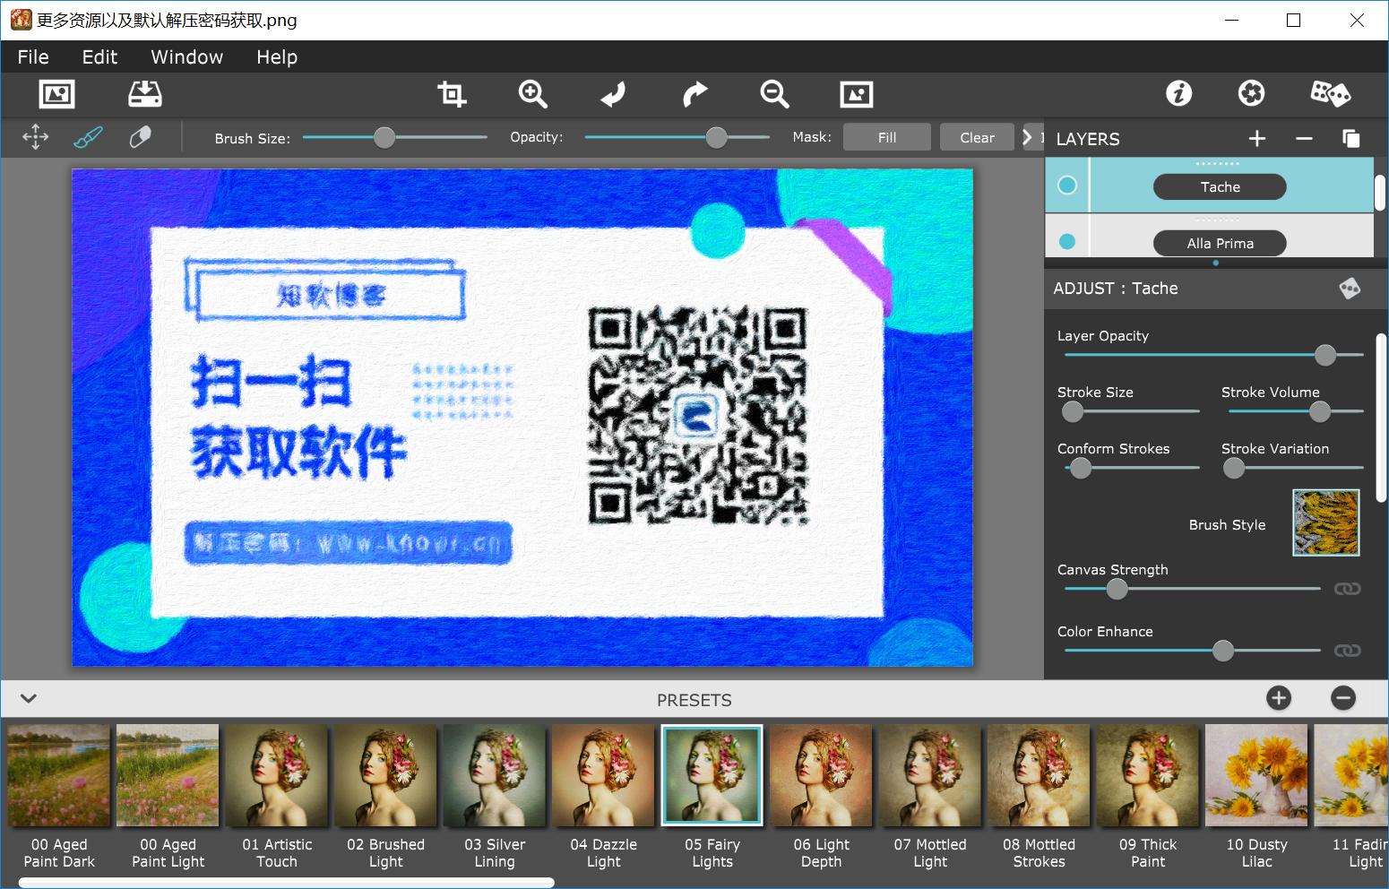Adjust the Canvas Strength slider
Viewport: 1389px width, 889px height.
[x=1192, y=589]
